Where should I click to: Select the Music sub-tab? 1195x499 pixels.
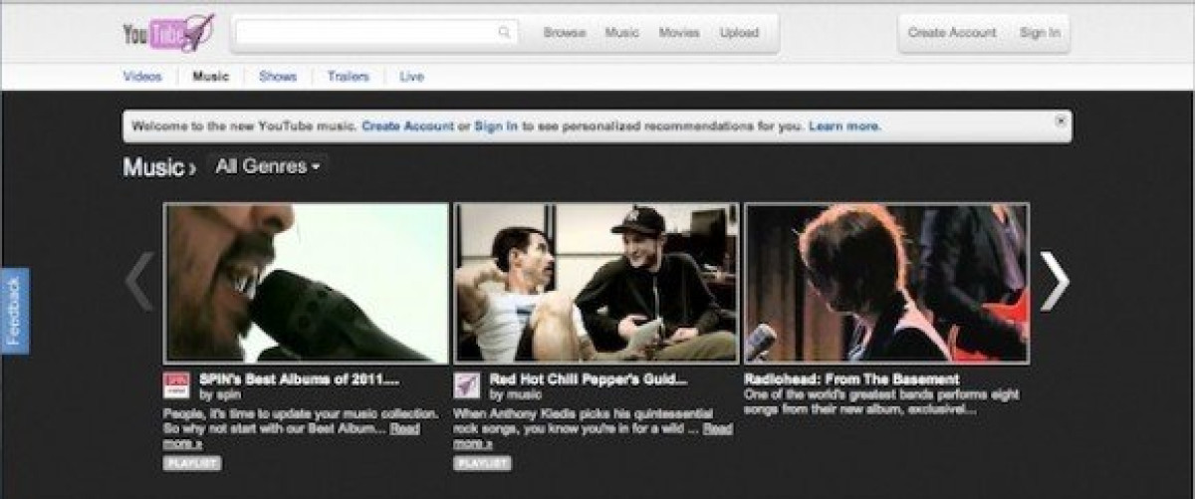pyautogui.click(x=210, y=77)
